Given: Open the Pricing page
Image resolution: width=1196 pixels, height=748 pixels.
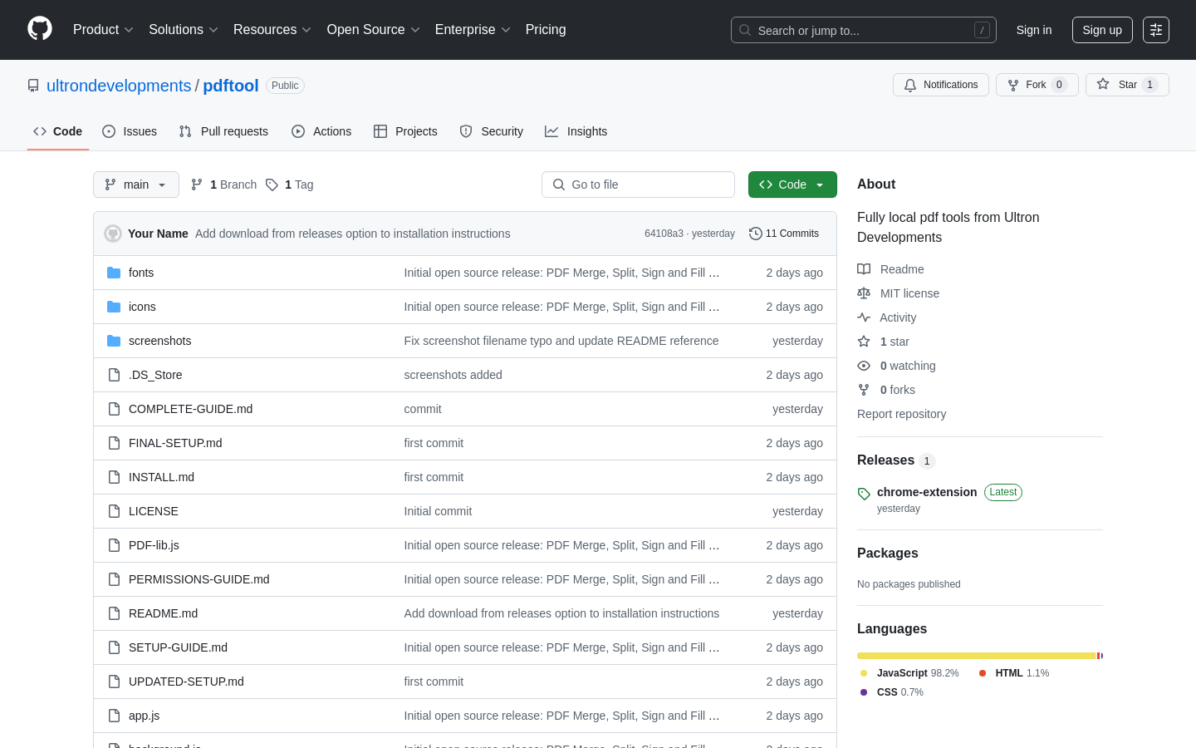Looking at the screenshot, I should click(x=546, y=30).
